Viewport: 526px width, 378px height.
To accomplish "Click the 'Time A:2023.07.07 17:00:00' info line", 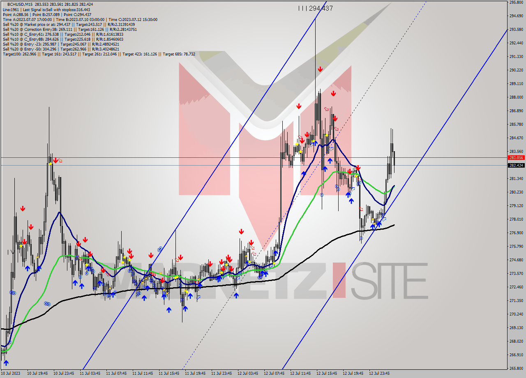I will 80,19.
